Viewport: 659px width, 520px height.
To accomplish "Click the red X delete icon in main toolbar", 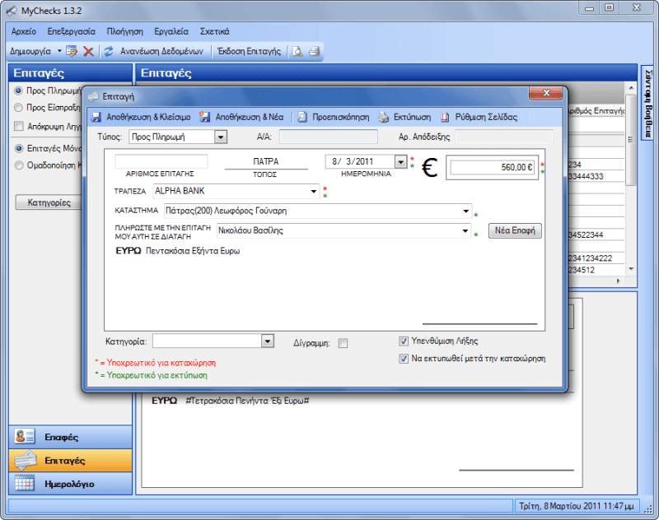I will click(88, 51).
